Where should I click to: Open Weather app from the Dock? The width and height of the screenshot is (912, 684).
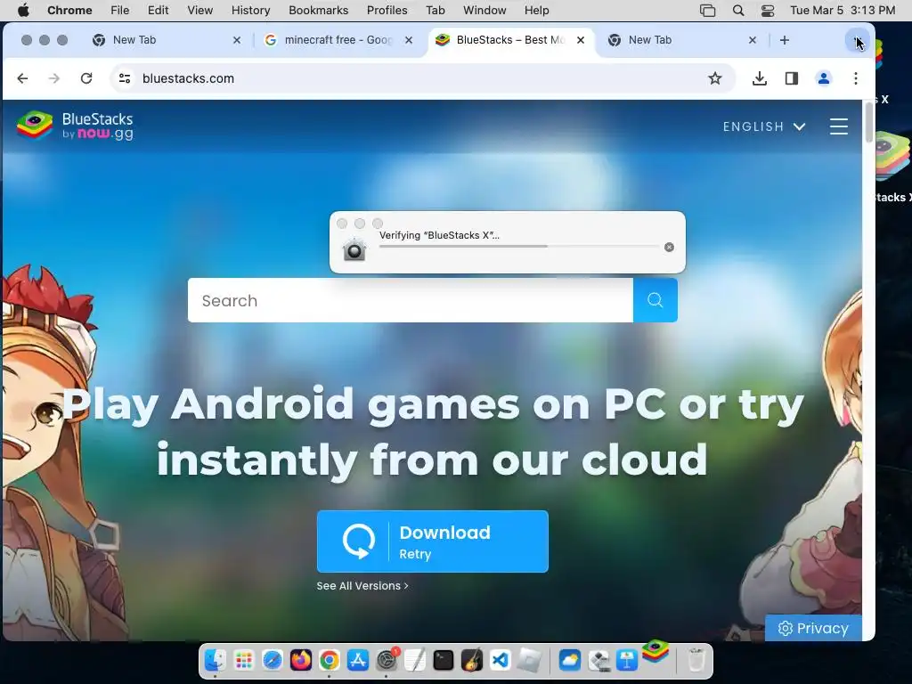[x=569, y=660]
